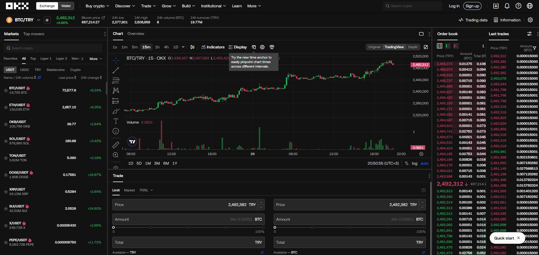Click the Log in link
539x255 pixels.
coord(454,6)
